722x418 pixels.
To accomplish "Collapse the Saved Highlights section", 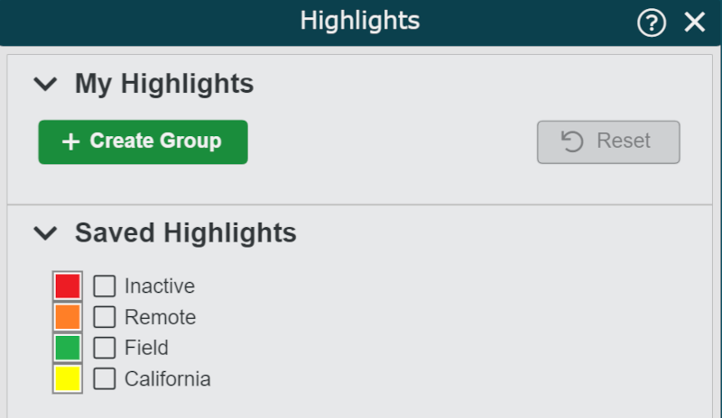I will click(44, 233).
